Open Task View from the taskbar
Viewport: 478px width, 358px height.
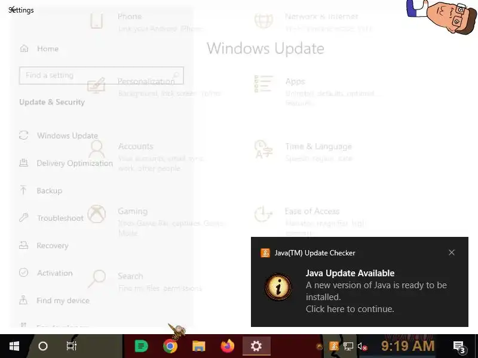[x=71, y=346]
